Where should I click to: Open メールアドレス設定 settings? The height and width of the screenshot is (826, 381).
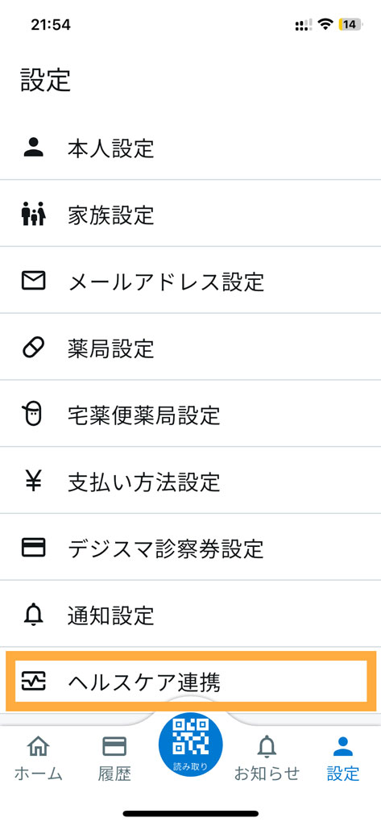pos(190,280)
